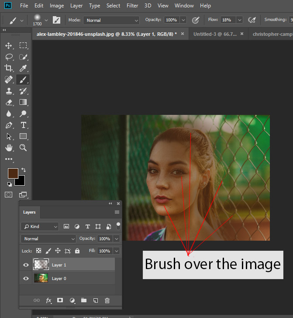The width and height of the screenshot is (293, 318).
Task: Select the Rectangle shape tool
Action: pos(23,136)
